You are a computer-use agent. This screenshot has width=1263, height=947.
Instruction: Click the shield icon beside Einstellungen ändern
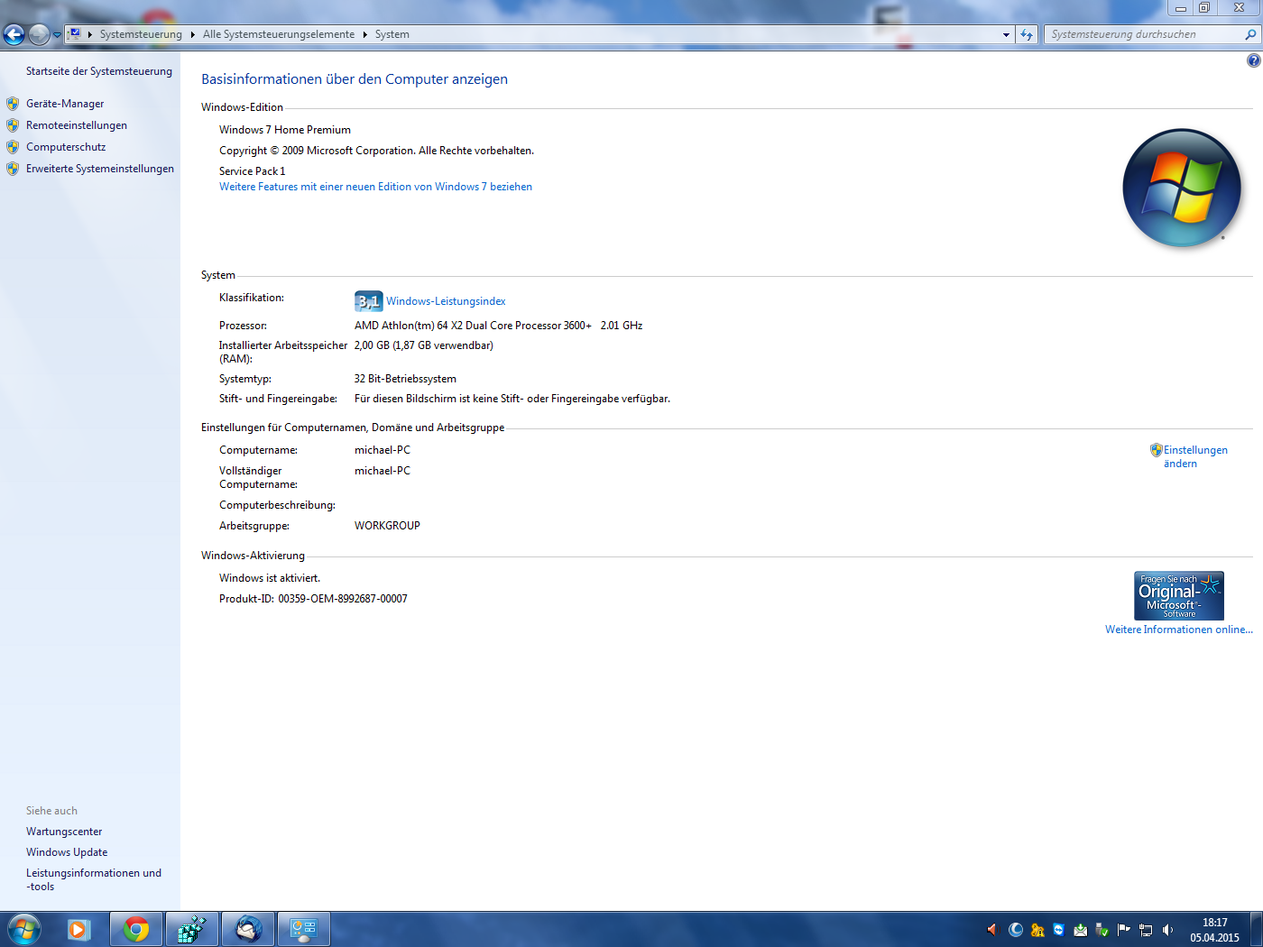[x=1156, y=450]
